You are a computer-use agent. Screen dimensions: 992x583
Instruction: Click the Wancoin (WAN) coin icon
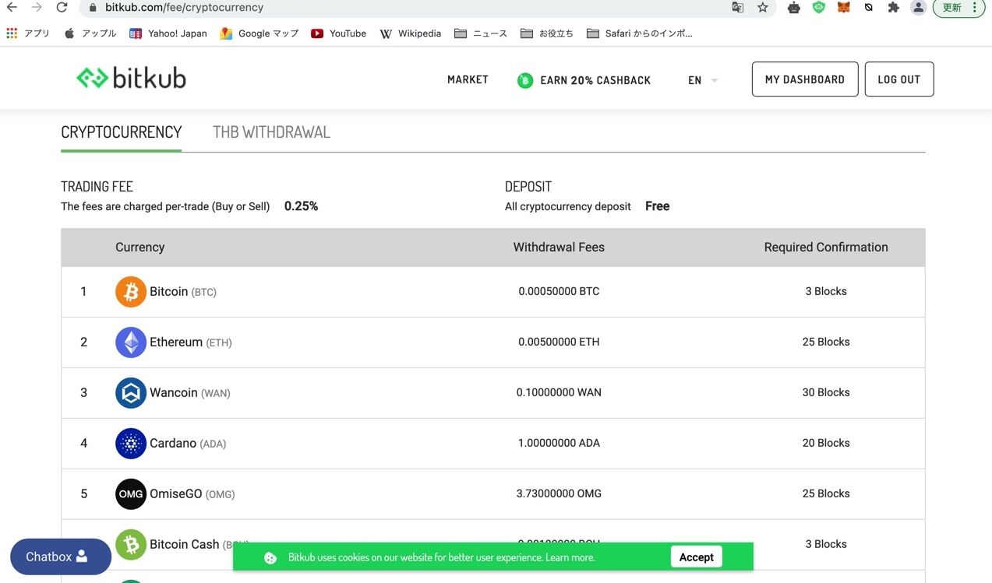point(130,392)
